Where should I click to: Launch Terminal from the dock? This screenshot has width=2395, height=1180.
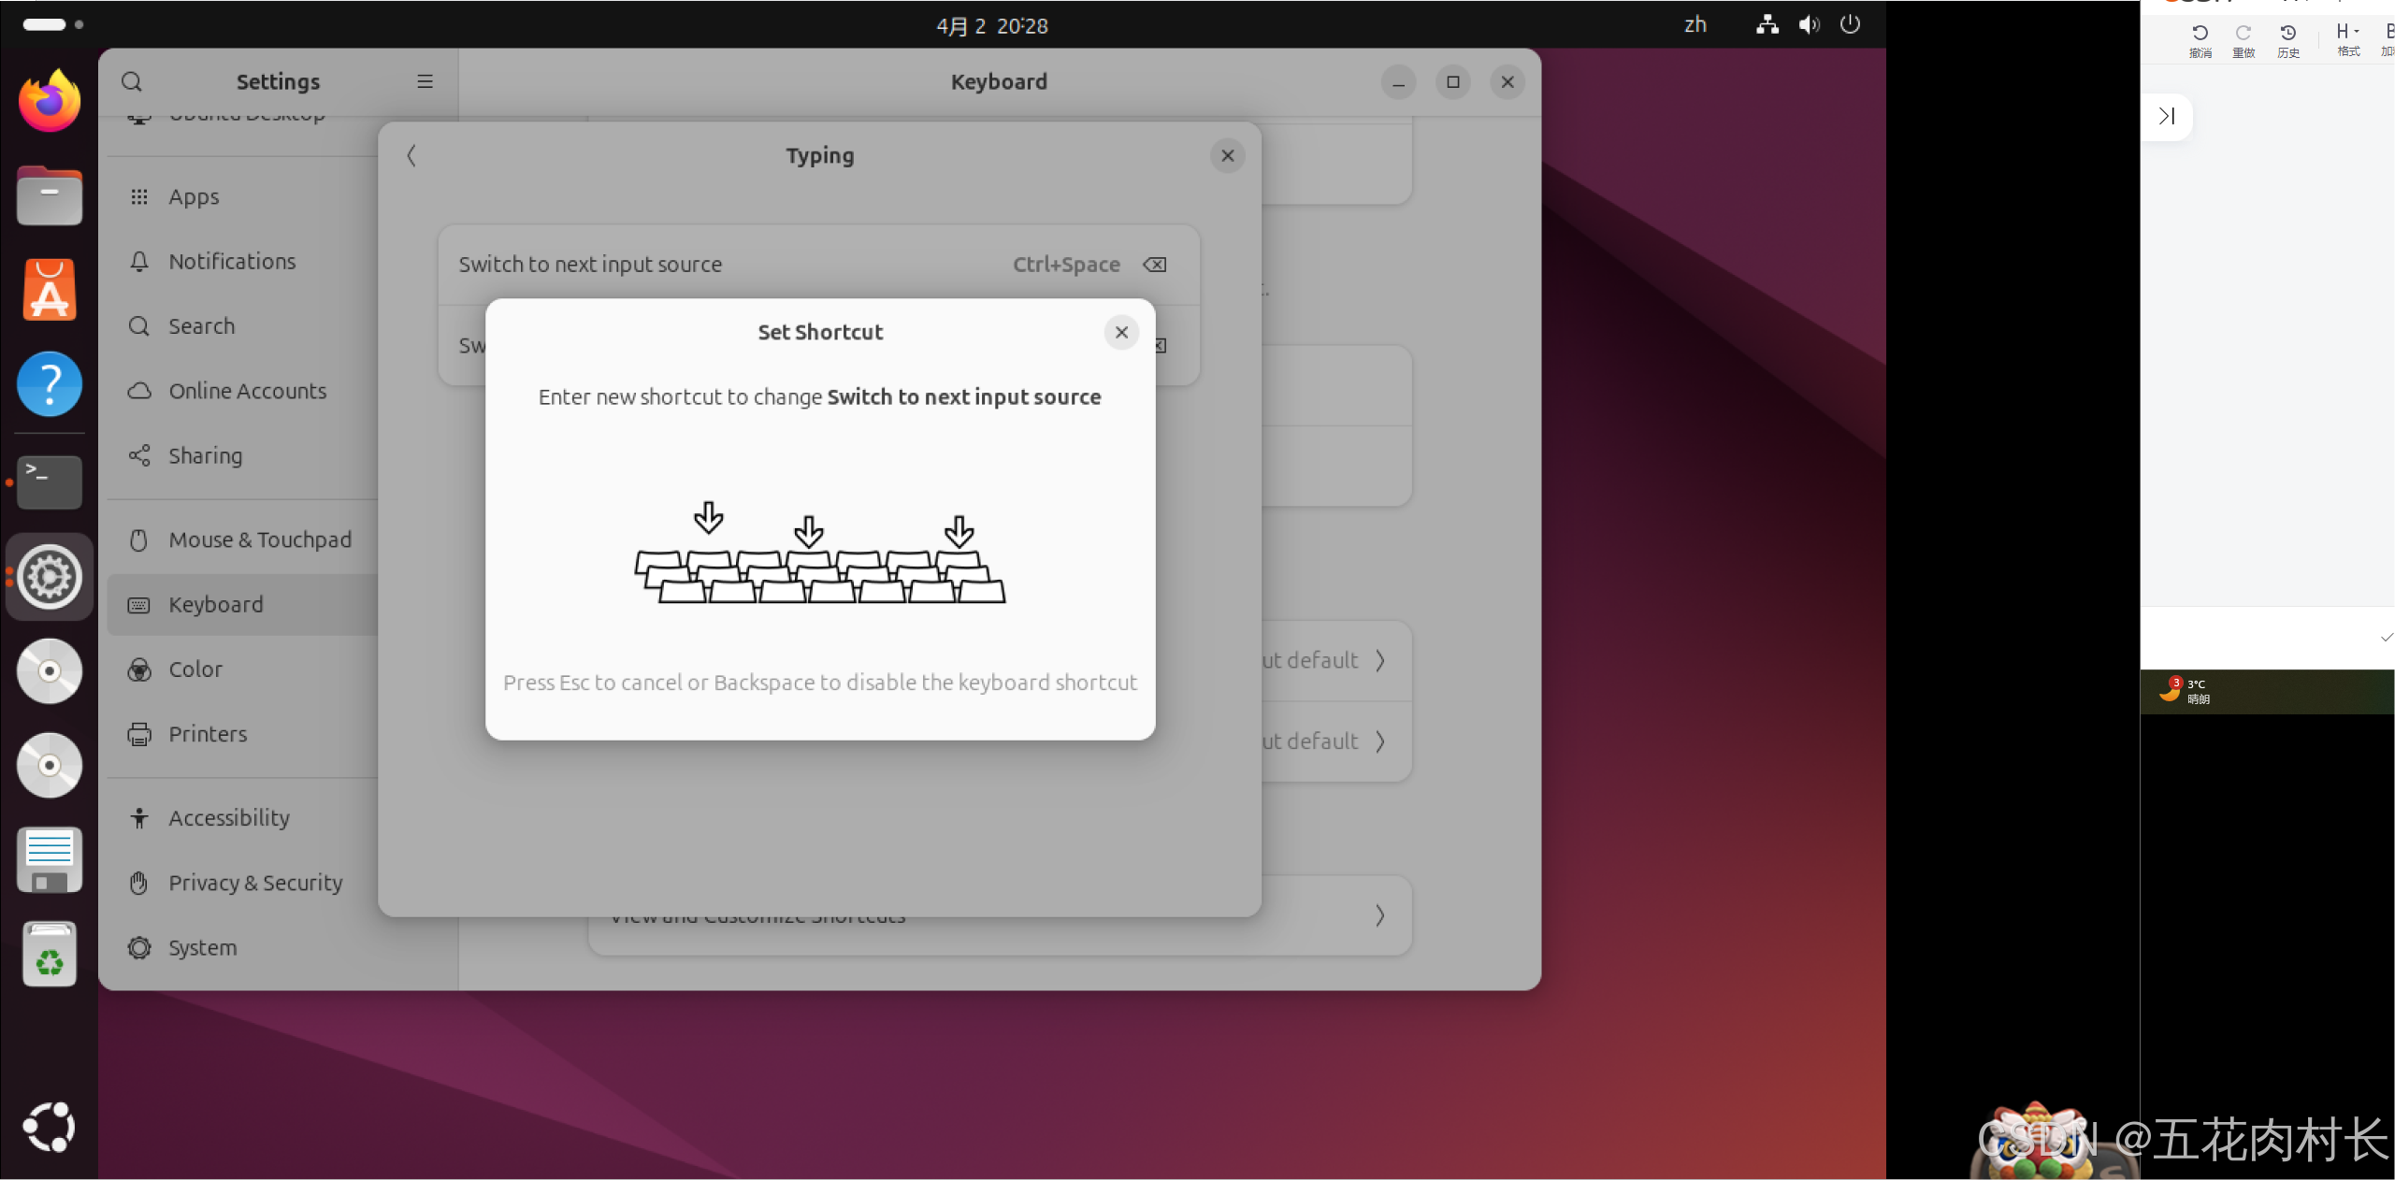tap(50, 482)
